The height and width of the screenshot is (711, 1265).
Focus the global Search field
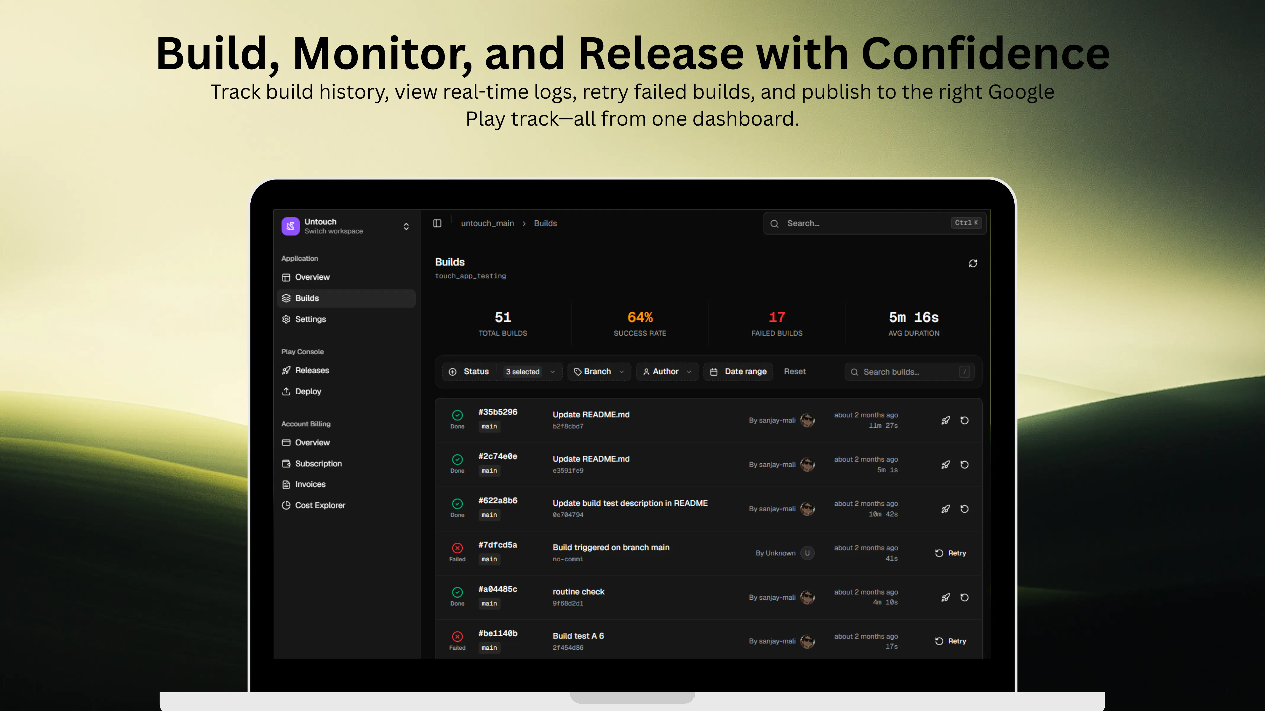coord(875,223)
